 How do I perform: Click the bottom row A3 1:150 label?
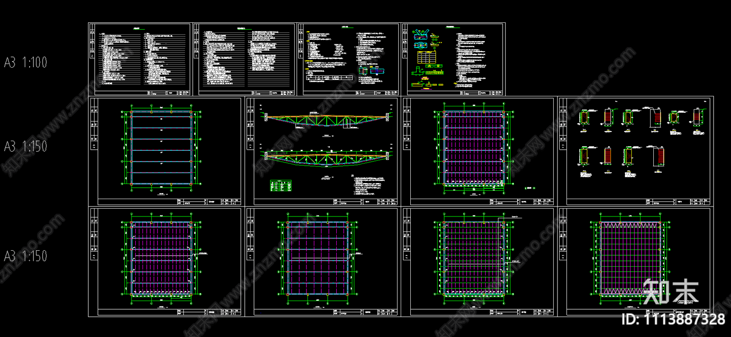point(26,256)
